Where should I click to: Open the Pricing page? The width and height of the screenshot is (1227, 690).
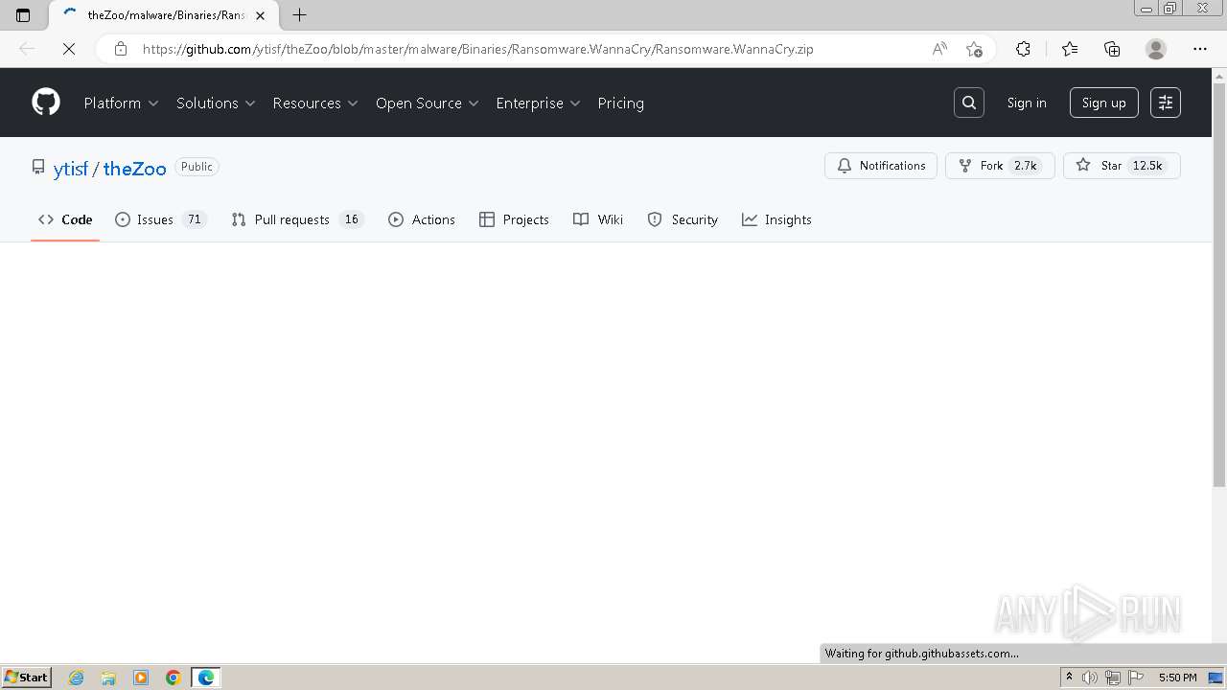tap(620, 103)
